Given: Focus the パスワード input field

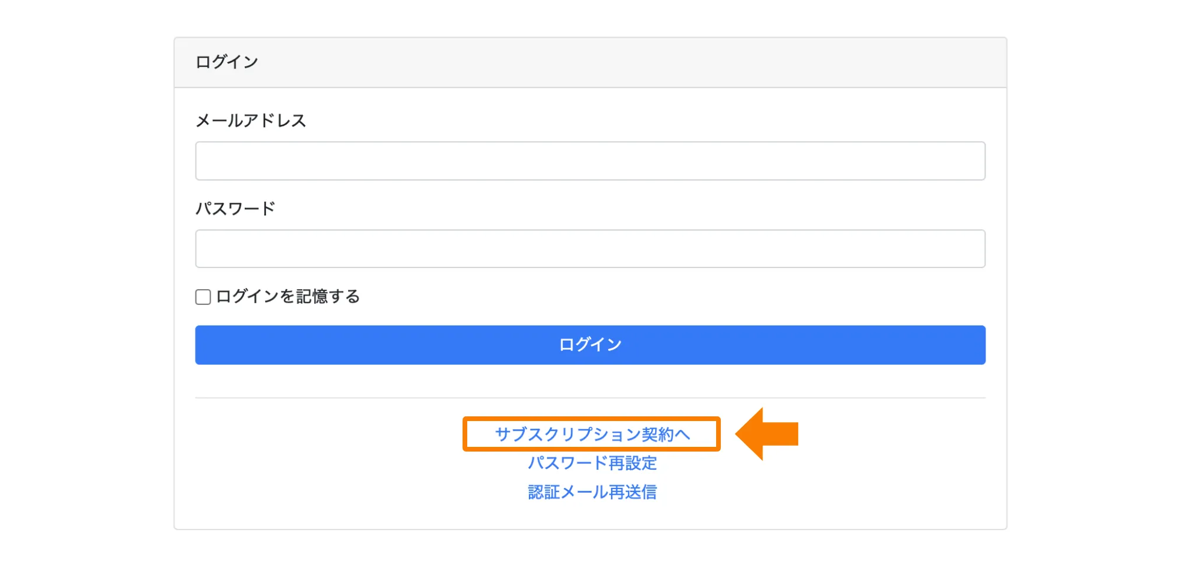Looking at the screenshot, I should point(590,249).
